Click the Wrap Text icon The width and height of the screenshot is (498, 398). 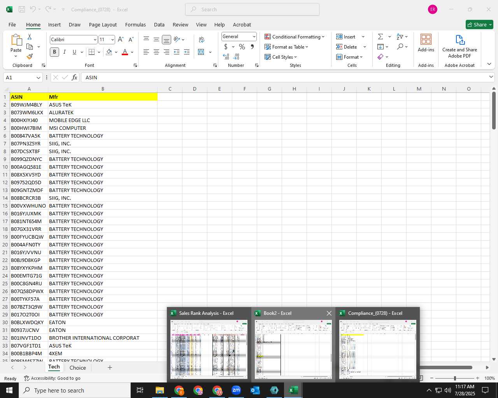[202, 39]
